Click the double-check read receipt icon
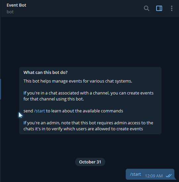 [168, 176]
